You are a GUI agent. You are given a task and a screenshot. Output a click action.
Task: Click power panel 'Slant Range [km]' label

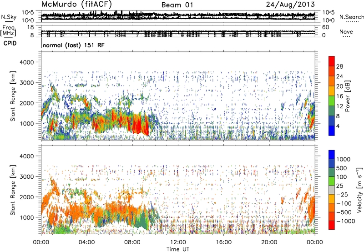13,96
